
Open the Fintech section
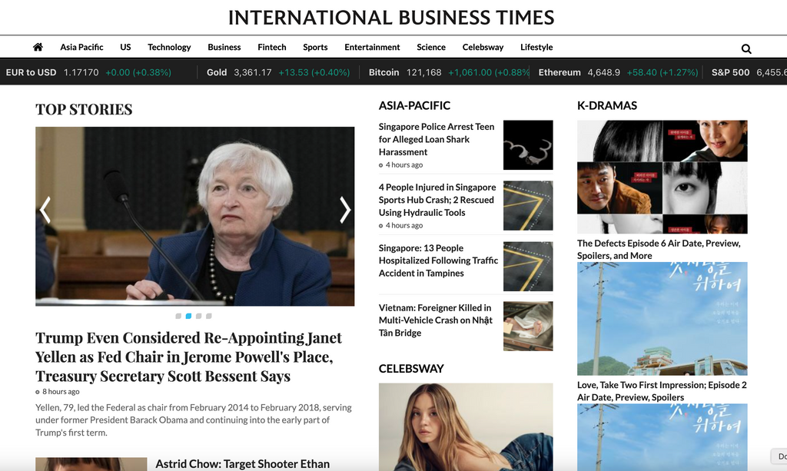272,47
